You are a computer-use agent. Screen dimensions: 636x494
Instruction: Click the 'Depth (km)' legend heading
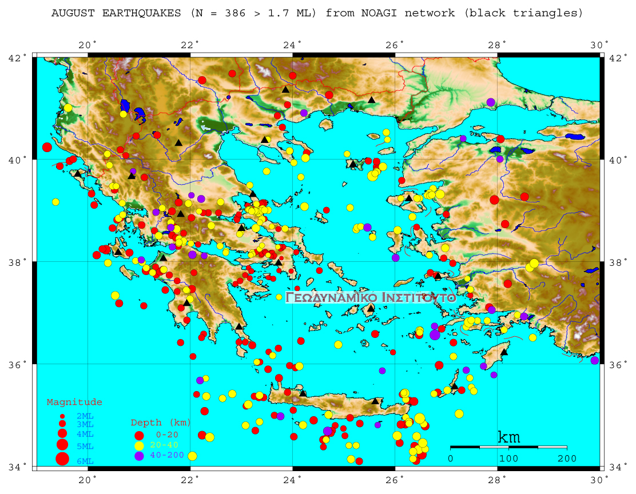tap(161, 423)
